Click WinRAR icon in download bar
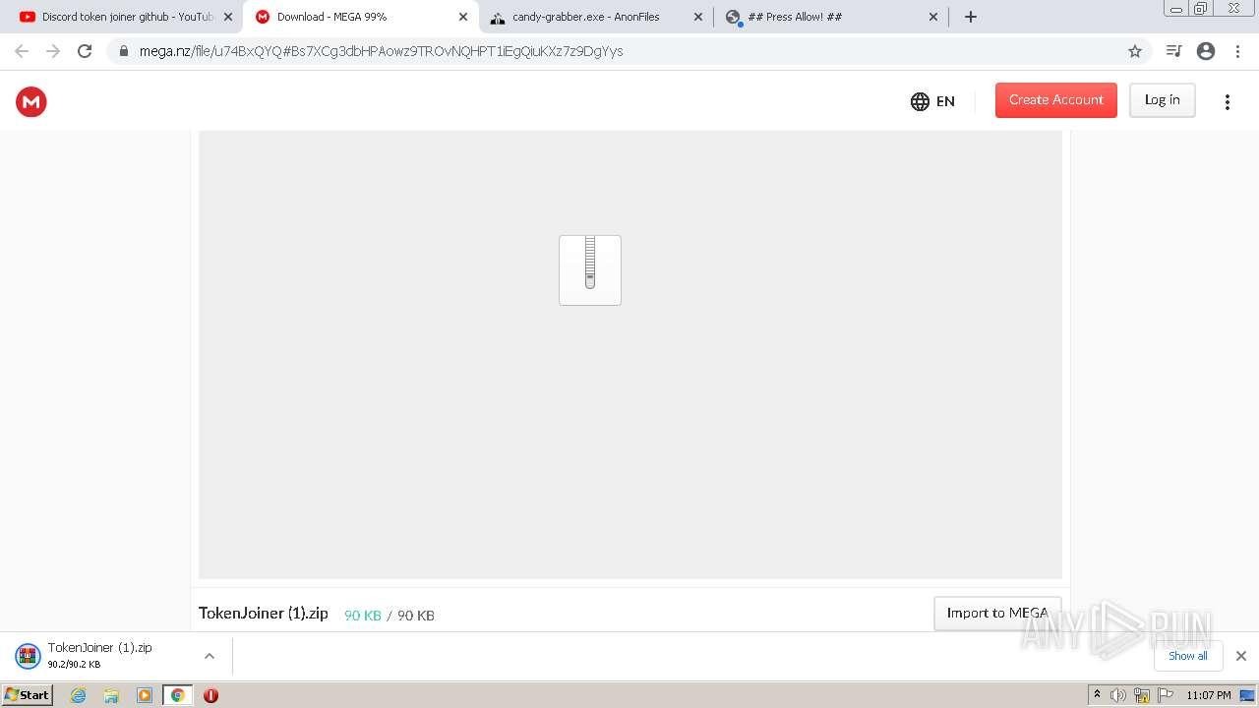 28,656
